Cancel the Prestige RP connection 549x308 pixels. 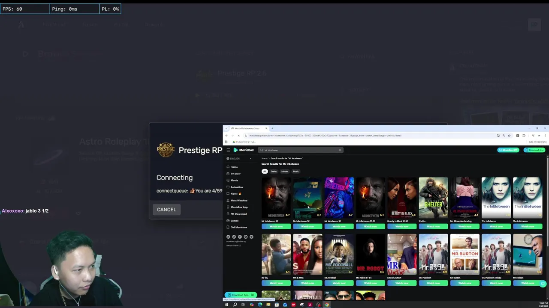point(166,210)
